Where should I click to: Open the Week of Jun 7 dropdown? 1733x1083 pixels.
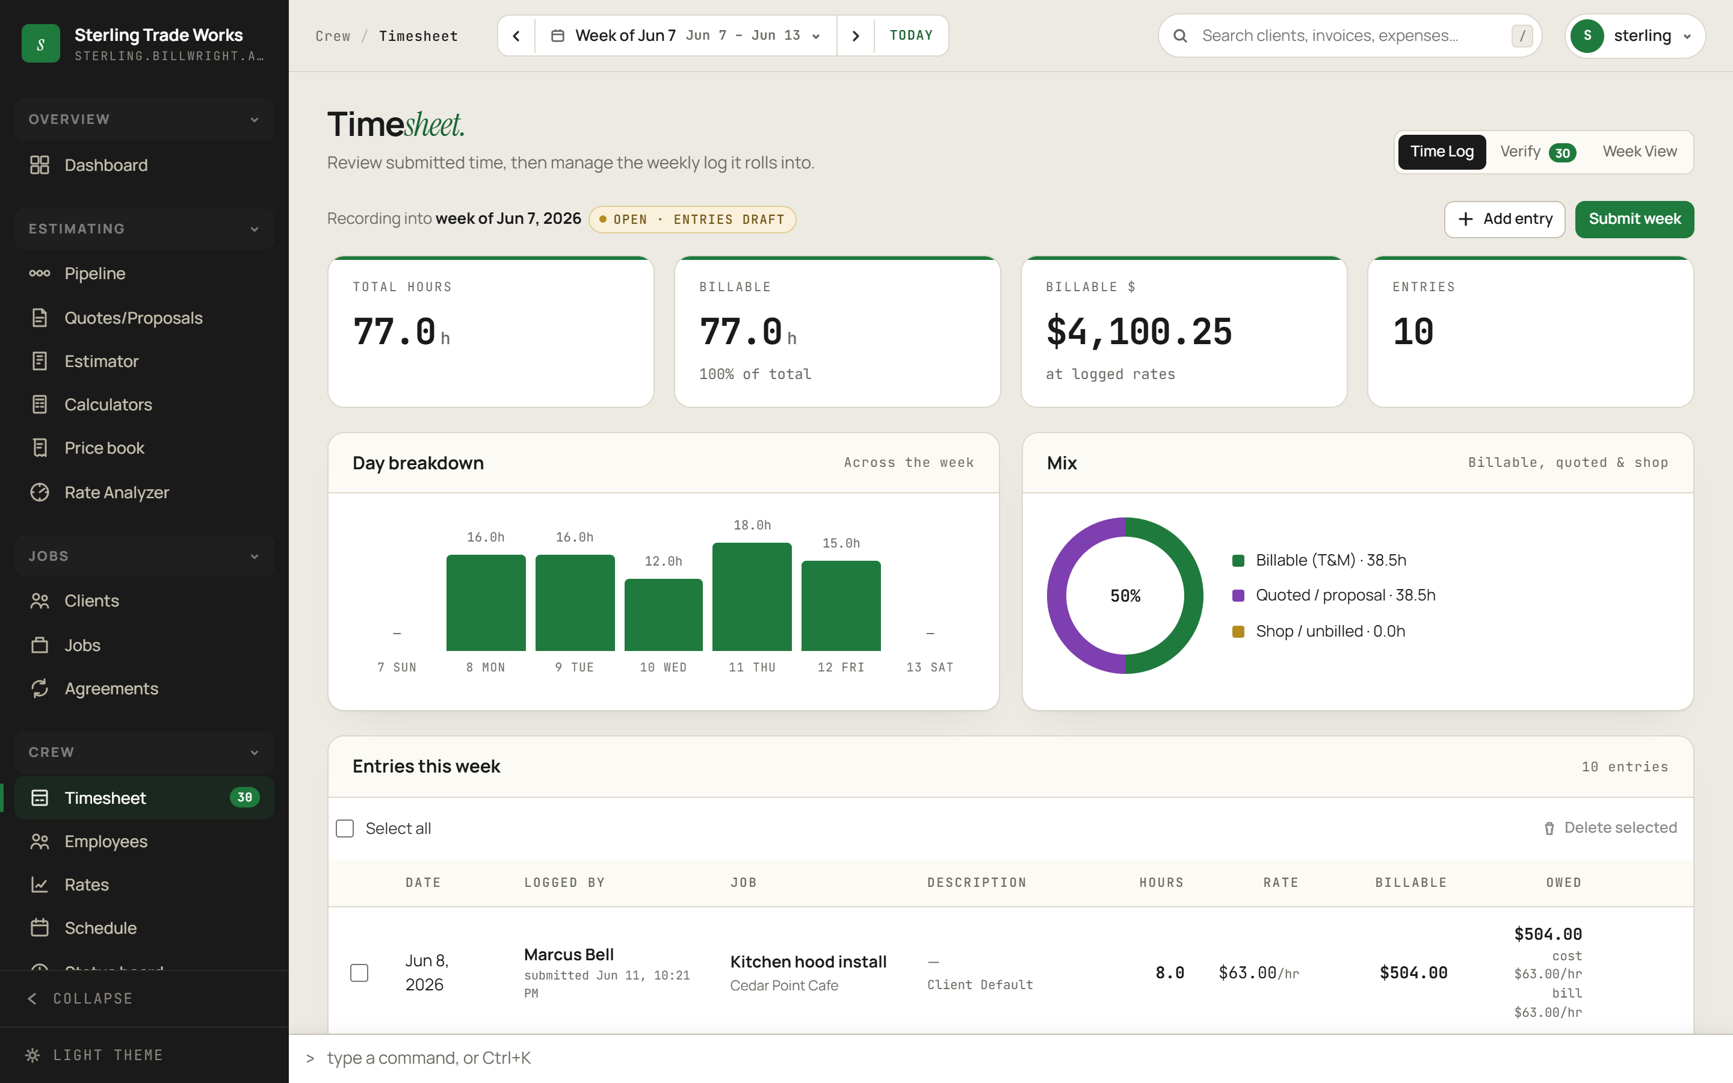click(685, 36)
